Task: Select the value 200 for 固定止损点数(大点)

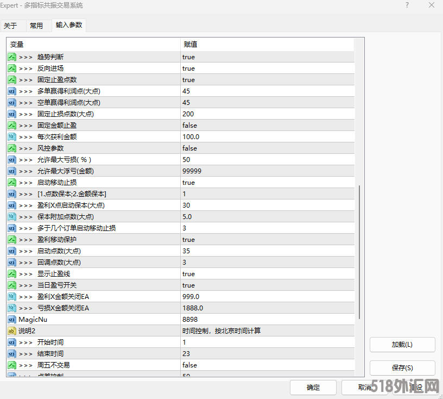Action: coord(267,114)
